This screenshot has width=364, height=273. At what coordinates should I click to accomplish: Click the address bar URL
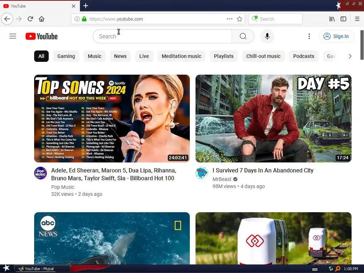coord(116,19)
